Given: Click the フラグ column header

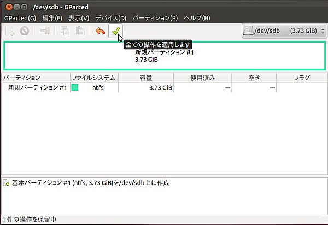Looking at the screenshot, I should 302,78.
